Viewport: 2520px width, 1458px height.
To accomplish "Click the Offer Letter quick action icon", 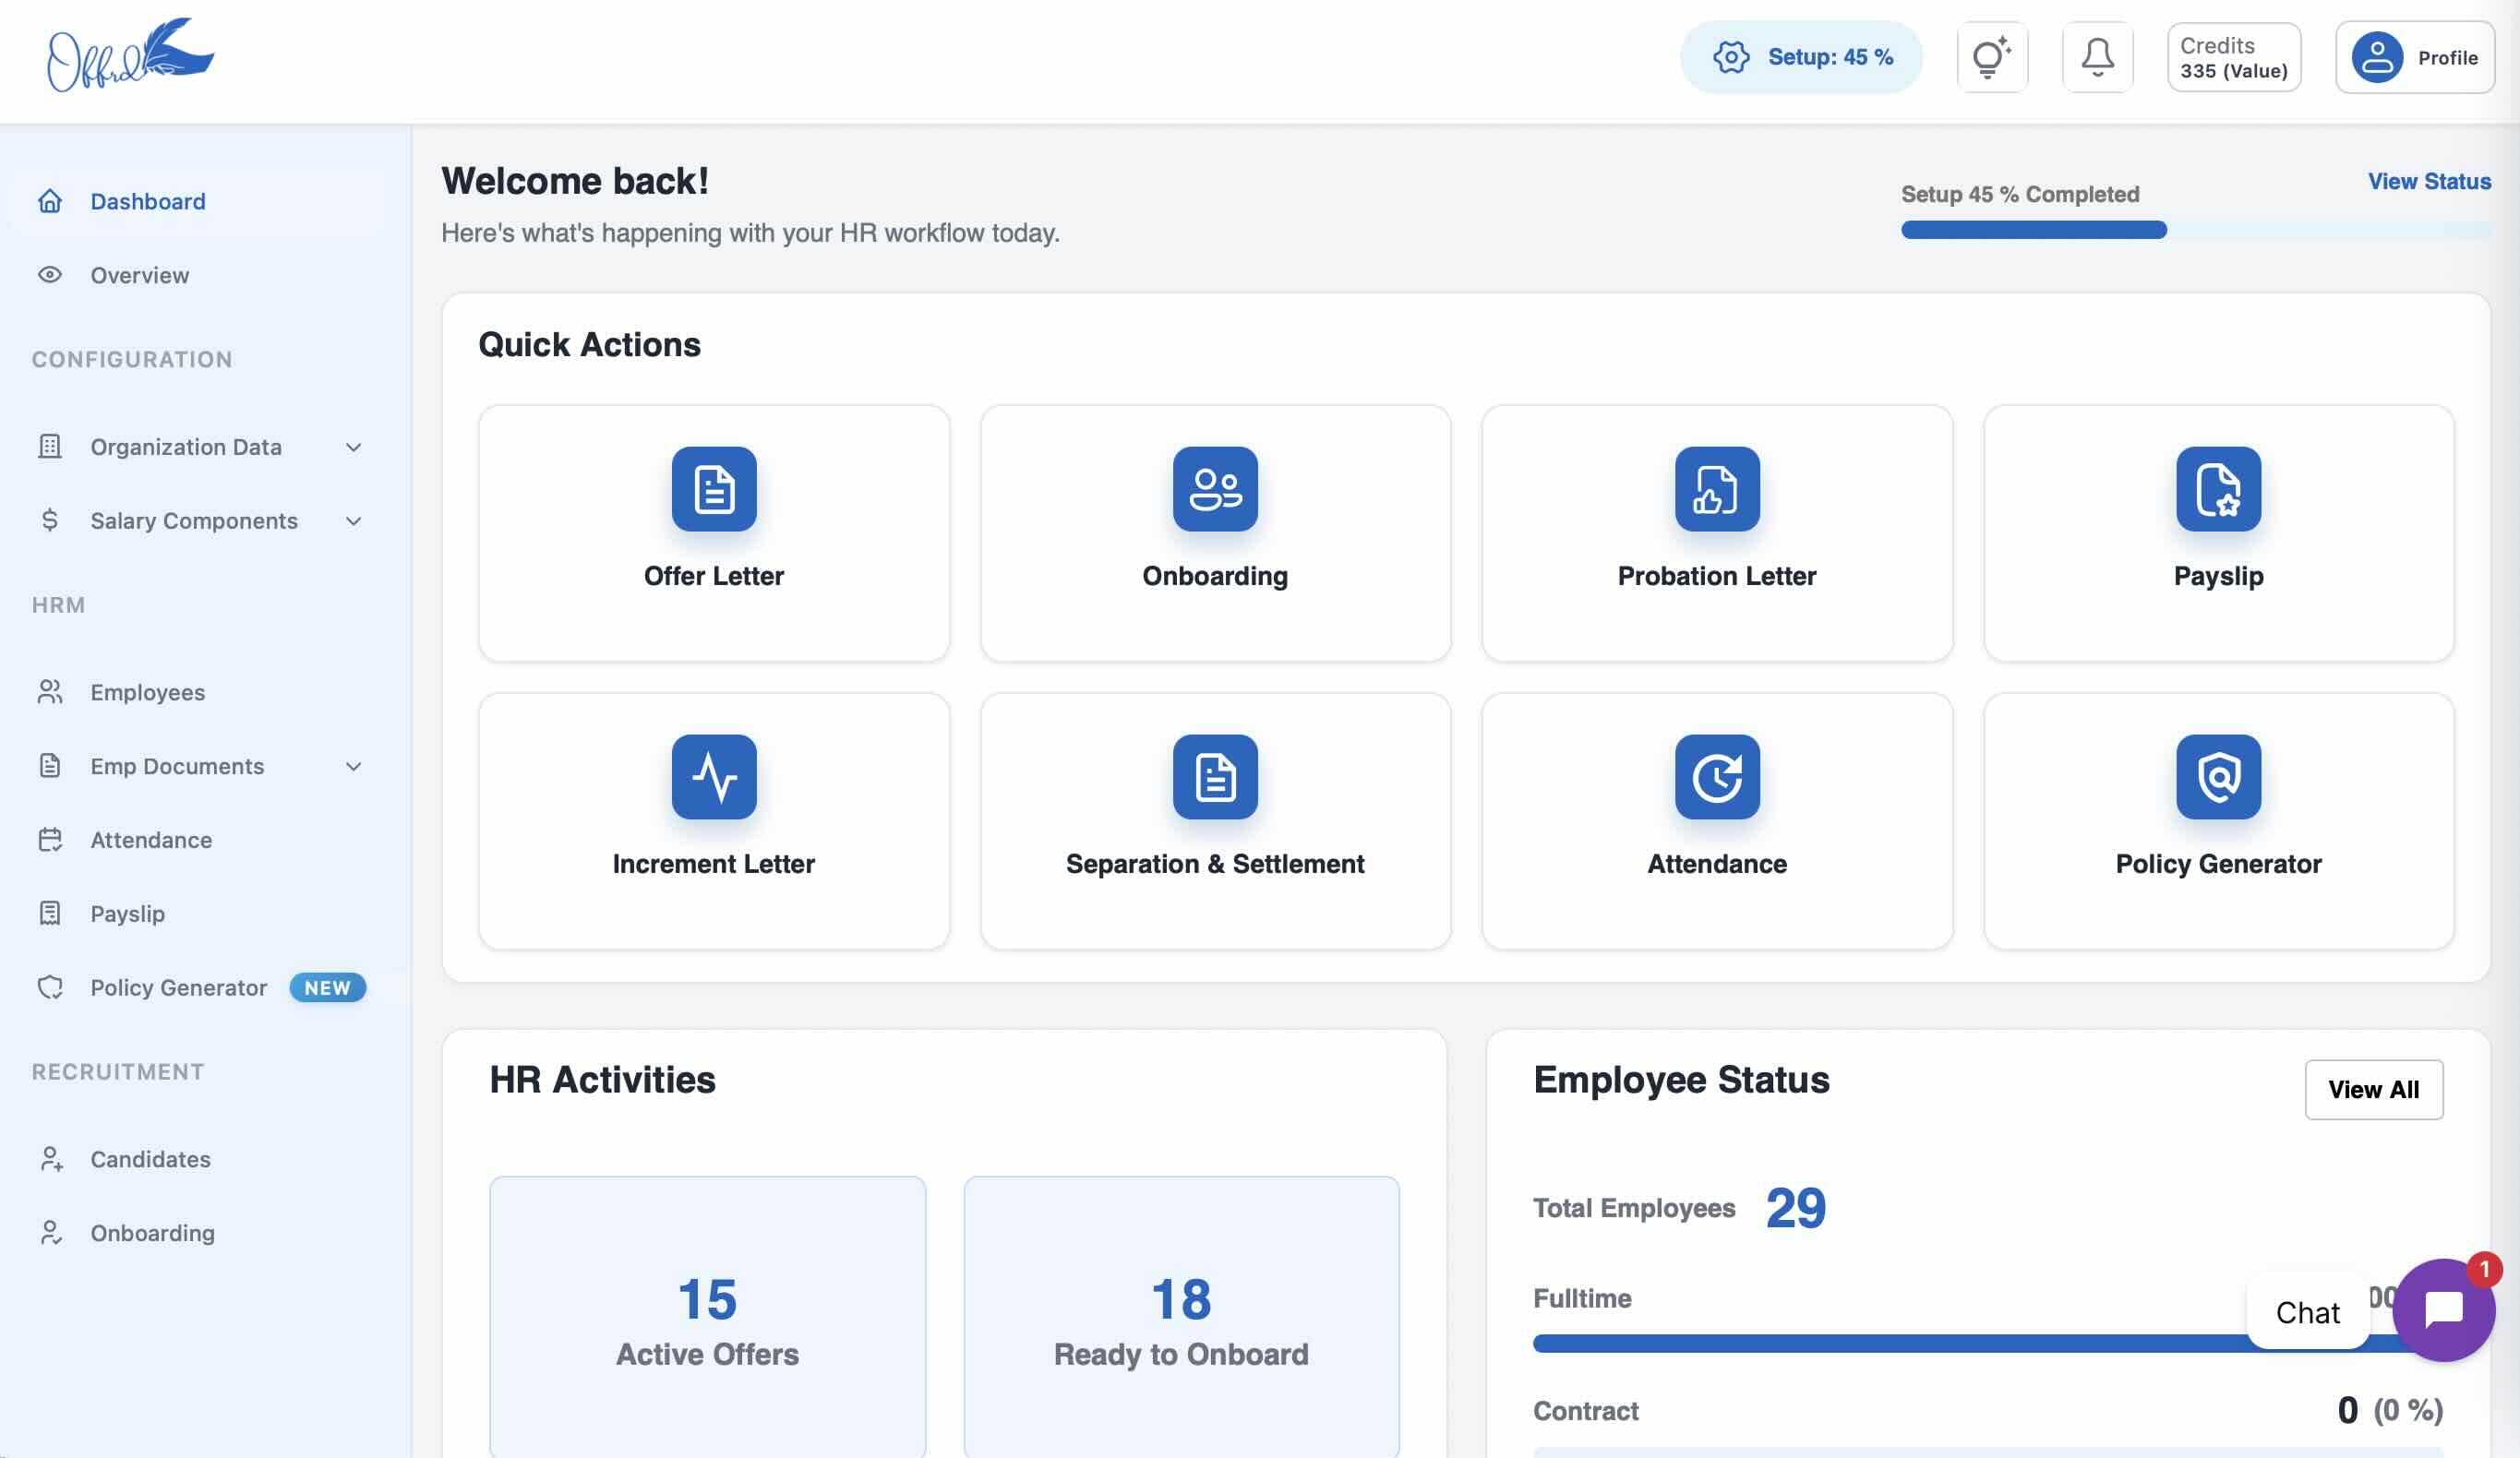I will tap(713, 489).
